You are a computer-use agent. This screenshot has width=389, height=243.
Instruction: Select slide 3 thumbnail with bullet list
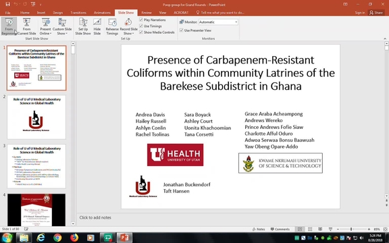tap(36, 166)
